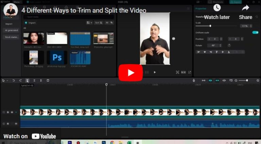
Task: Mute the audio track with the speaker icon
Action: [x=16, y=124]
